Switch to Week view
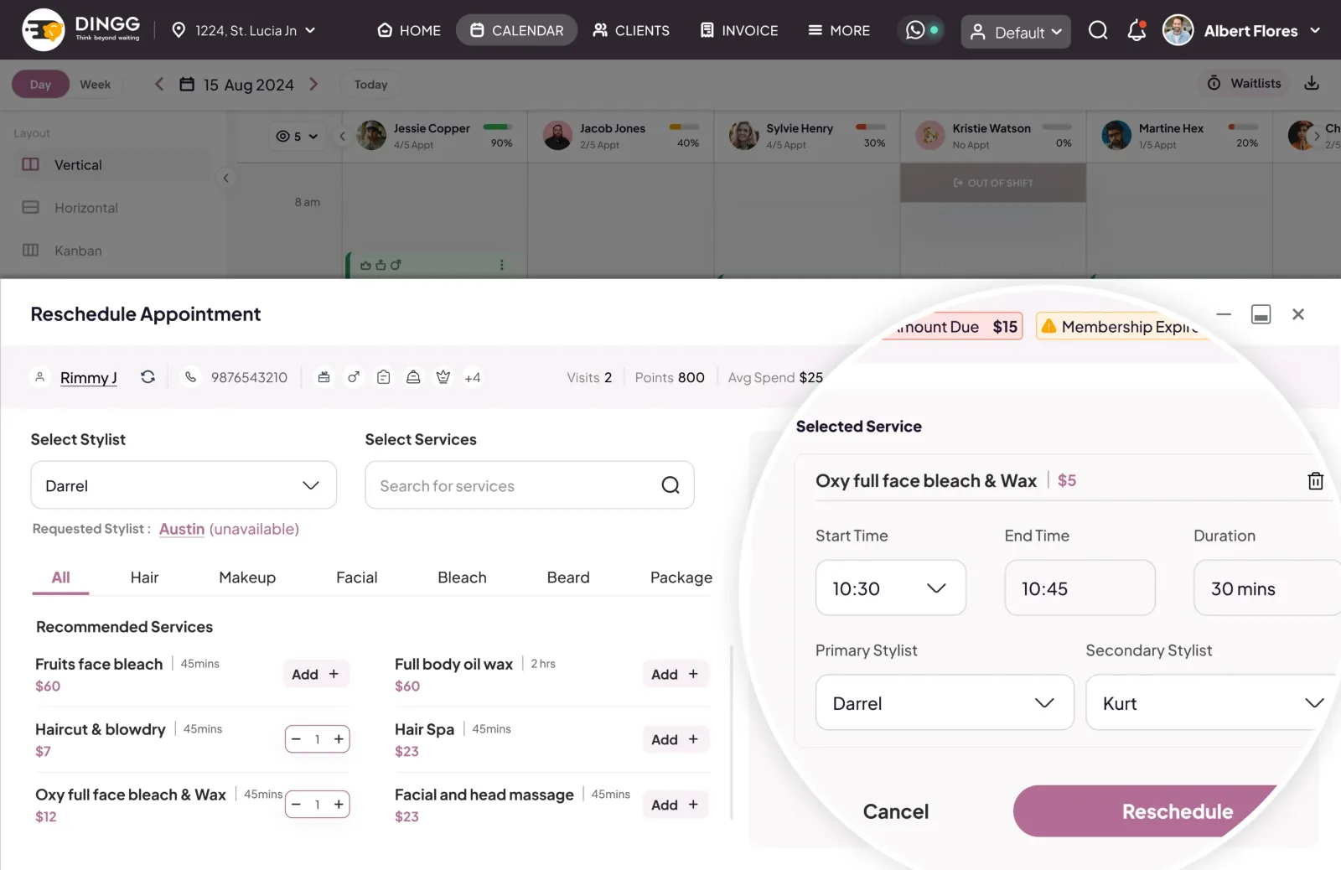The image size is (1341, 870). (95, 84)
